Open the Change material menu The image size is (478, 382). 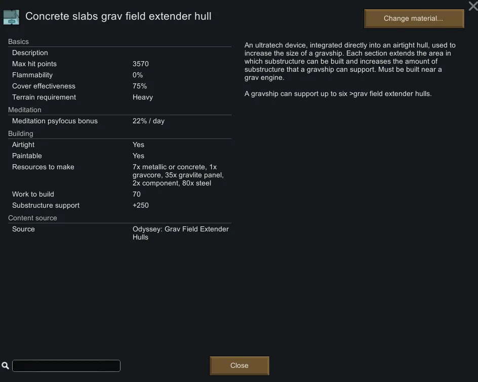point(413,19)
